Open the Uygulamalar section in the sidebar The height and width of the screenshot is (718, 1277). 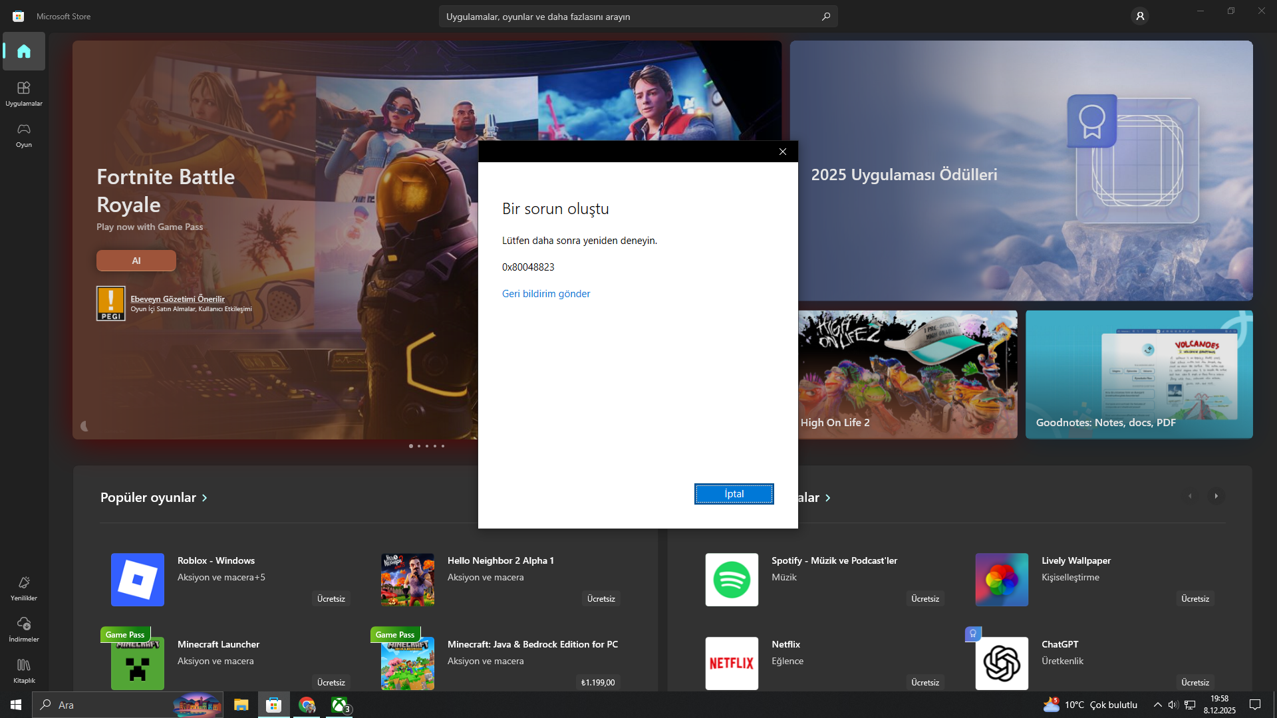coord(24,94)
